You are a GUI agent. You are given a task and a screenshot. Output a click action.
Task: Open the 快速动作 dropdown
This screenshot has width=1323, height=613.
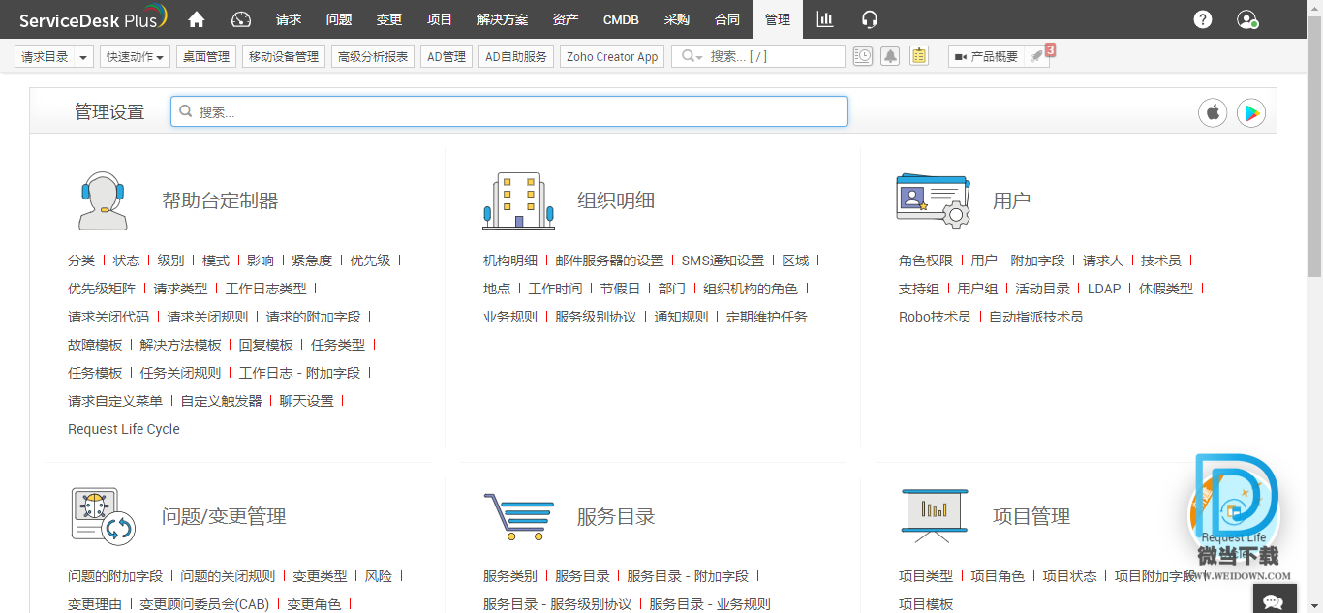[135, 57]
